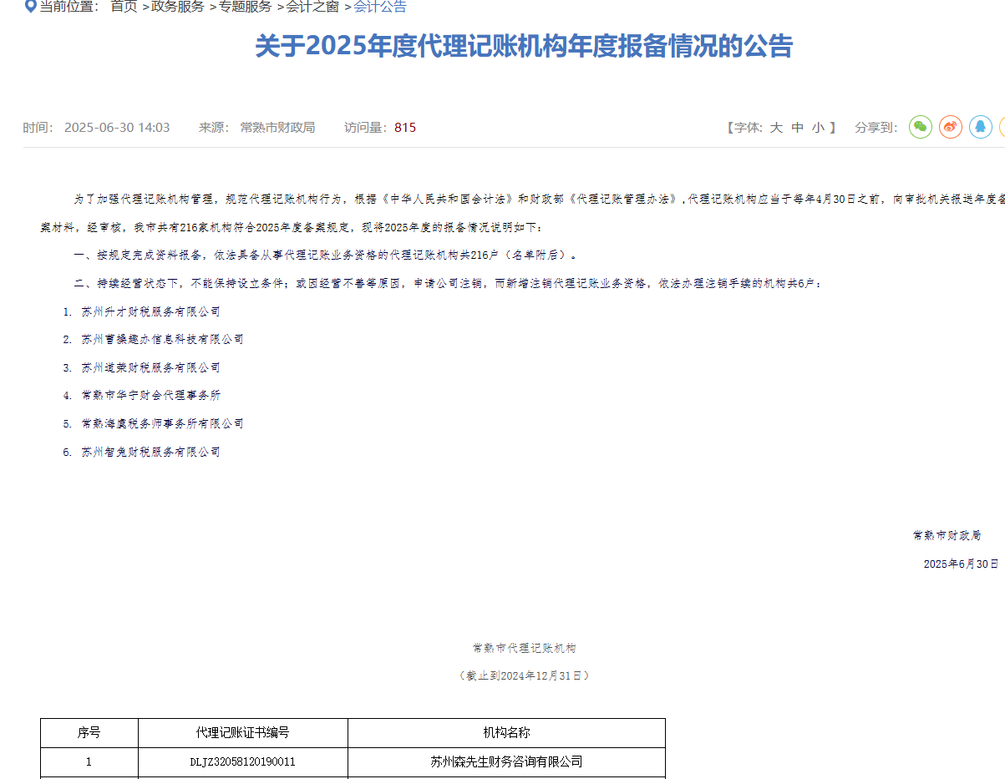Set font size to 小
The height and width of the screenshot is (779, 1005).
click(818, 128)
